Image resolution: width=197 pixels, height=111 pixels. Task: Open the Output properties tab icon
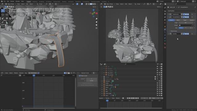pos(165,14)
